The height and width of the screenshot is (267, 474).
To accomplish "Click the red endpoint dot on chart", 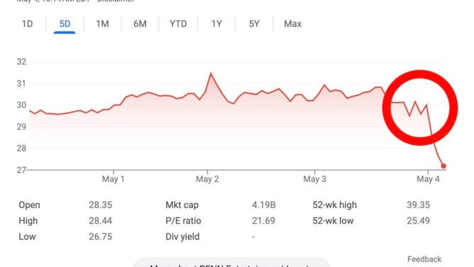I will click(x=443, y=166).
